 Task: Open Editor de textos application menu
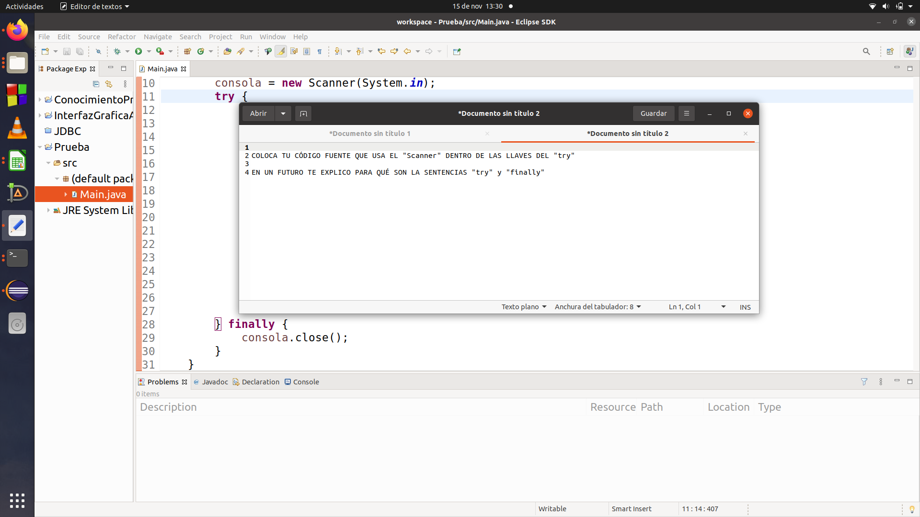point(95,6)
